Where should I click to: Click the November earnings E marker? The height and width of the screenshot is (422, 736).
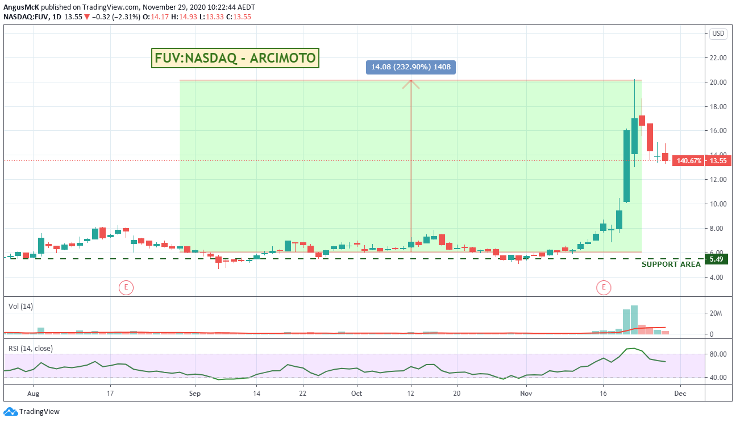click(603, 288)
